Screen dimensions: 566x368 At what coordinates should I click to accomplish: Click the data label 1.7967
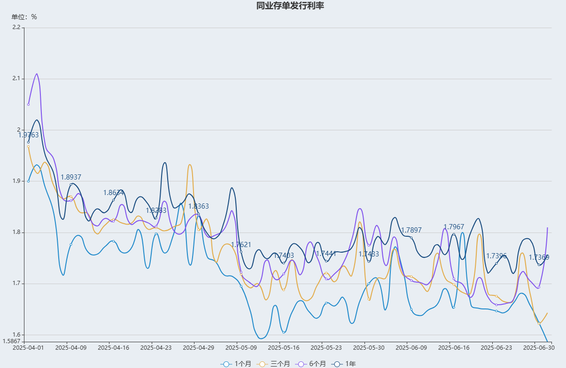click(x=454, y=227)
